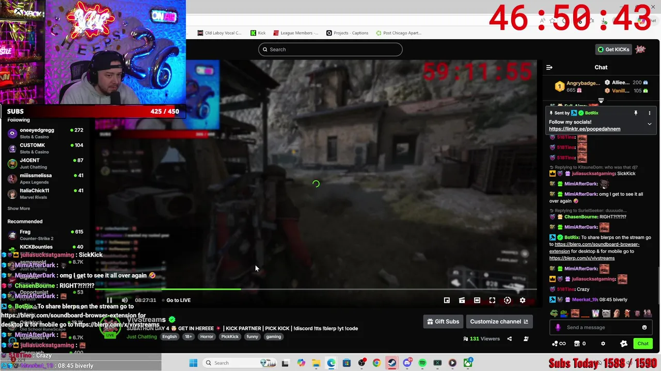Open Discord from the taskbar

point(407,363)
